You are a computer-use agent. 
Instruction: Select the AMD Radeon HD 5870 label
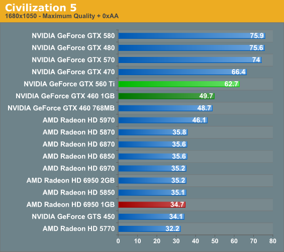pyautogui.click(x=79, y=132)
